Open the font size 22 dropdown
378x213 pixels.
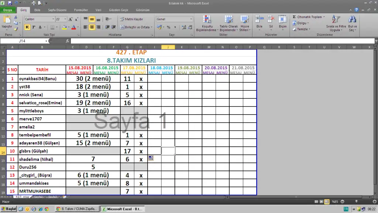click(x=65, y=19)
